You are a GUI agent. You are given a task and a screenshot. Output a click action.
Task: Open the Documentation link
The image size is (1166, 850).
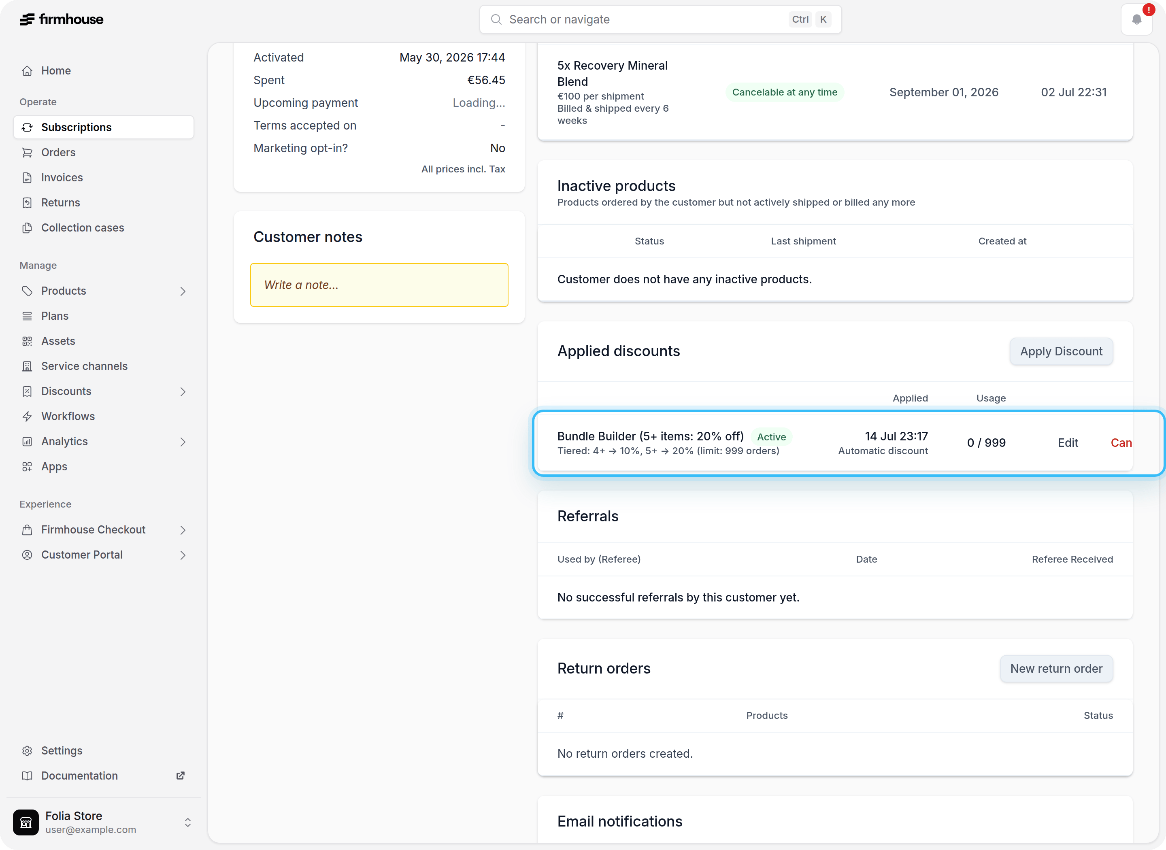pos(103,776)
